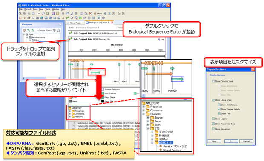
Task: Uncheck Show Properties Tree option
Action: [x=213, y=124]
